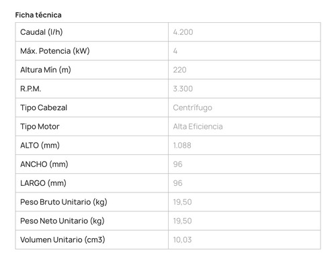336x261 pixels.
Task: Select the Tipo Cabezal label
Action: click(44, 107)
